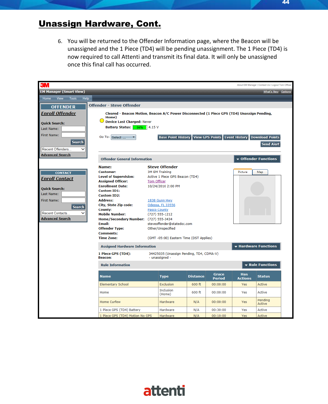Click the View GPS Points button

click(x=207, y=137)
